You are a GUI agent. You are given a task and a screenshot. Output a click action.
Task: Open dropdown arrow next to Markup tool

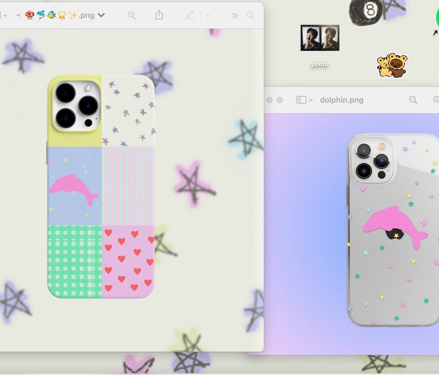[x=208, y=15]
